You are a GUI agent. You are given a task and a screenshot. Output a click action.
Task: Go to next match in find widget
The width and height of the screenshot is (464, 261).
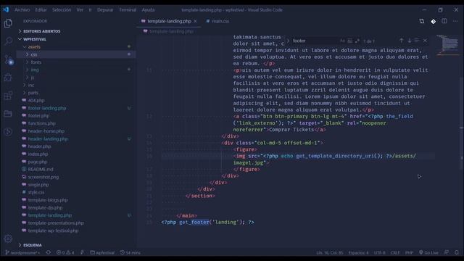point(409,41)
